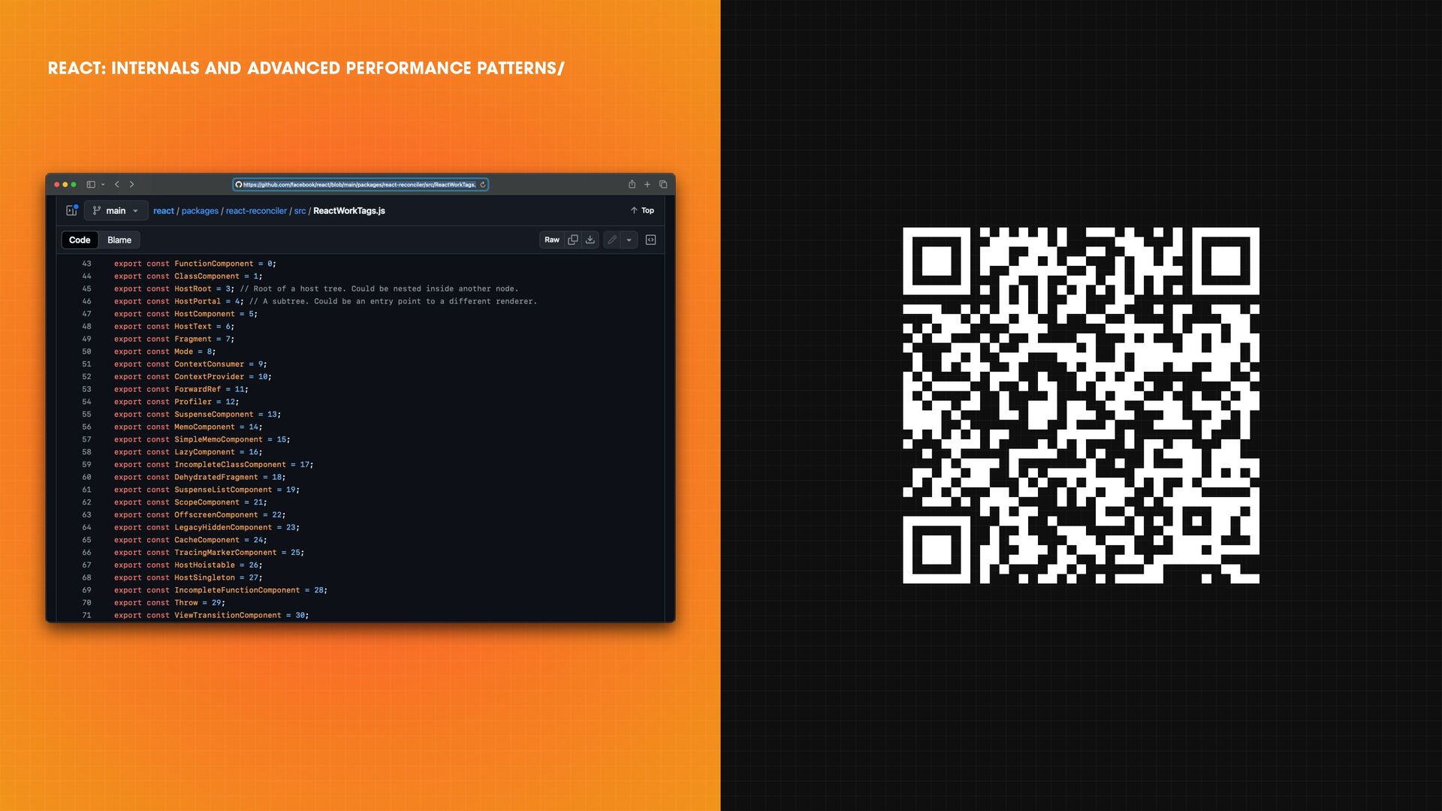Toggle the Safari sidebar
The height and width of the screenshot is (811, 1442).
(90, 185)
